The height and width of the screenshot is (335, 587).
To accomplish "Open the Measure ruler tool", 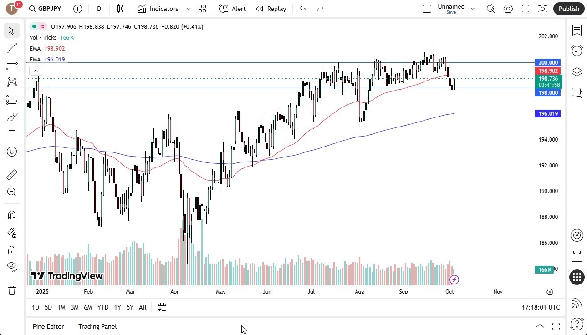I will (12, 174).
